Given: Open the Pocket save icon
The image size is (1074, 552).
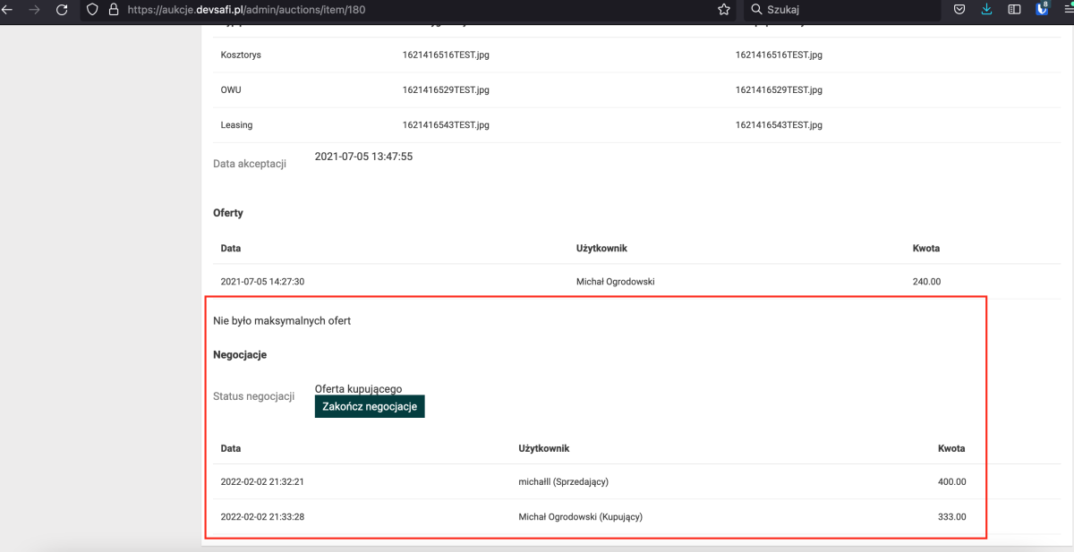Looking at the screenshot, I should tap(959, 10).
